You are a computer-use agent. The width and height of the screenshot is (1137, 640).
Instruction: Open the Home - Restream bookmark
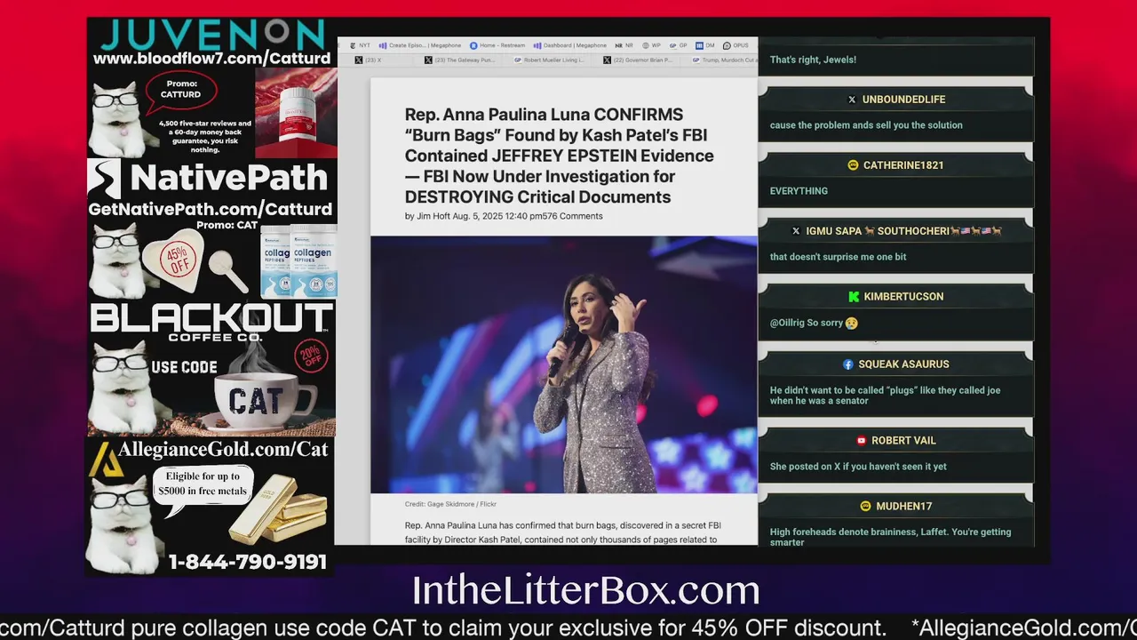point(497,45)
